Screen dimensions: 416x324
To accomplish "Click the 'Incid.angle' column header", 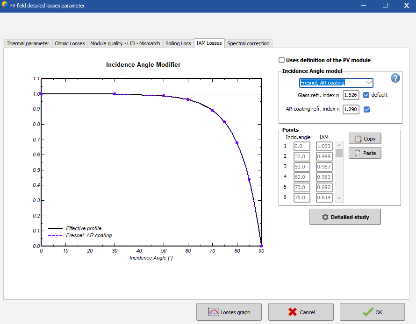I will [x=298, y=137].
